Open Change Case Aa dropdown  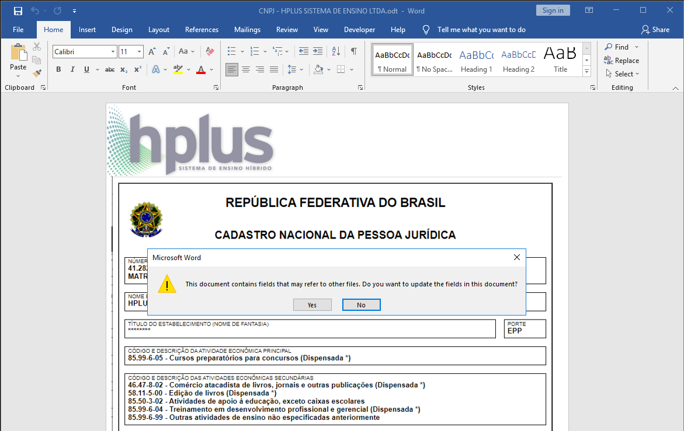coord(186,51)
